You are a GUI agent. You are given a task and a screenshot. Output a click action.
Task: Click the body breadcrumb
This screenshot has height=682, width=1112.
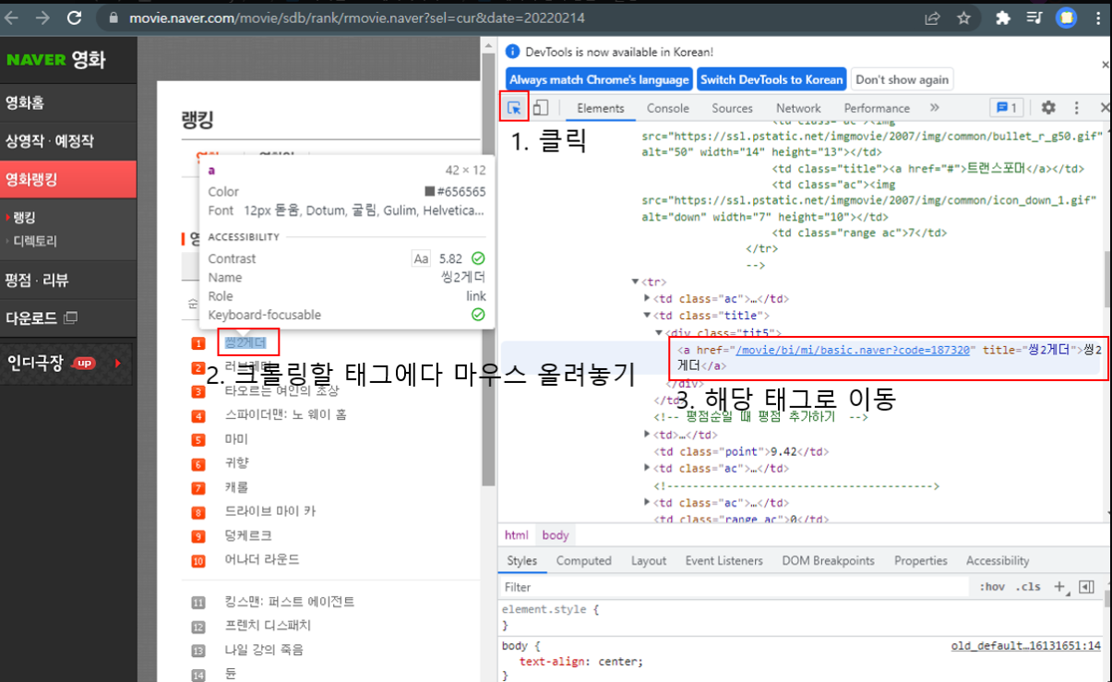pos(556,535)
